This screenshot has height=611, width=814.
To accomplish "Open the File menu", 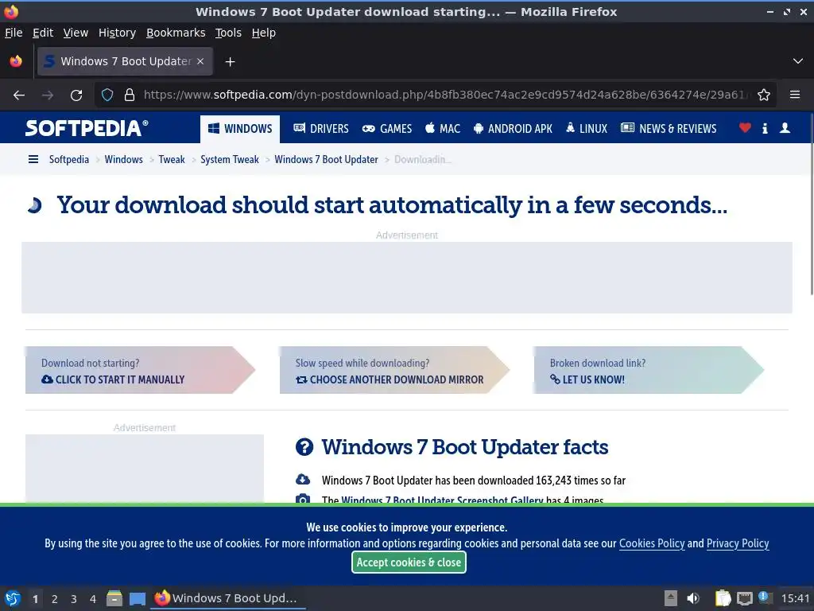I will 14,33.
